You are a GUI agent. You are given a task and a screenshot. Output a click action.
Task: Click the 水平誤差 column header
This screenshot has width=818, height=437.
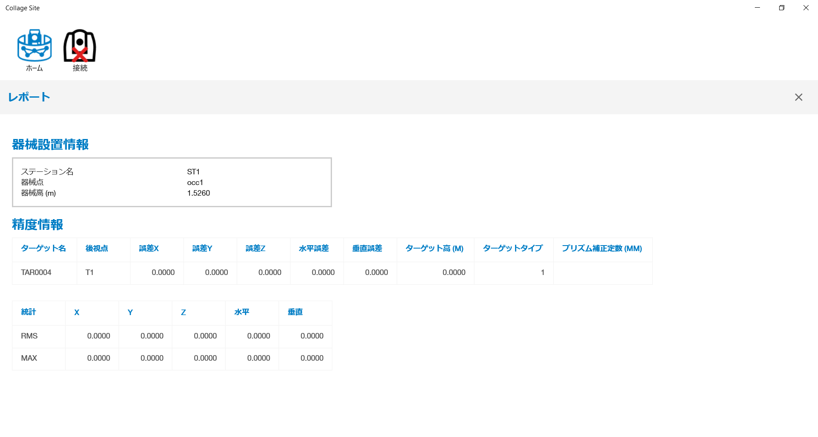314,249
